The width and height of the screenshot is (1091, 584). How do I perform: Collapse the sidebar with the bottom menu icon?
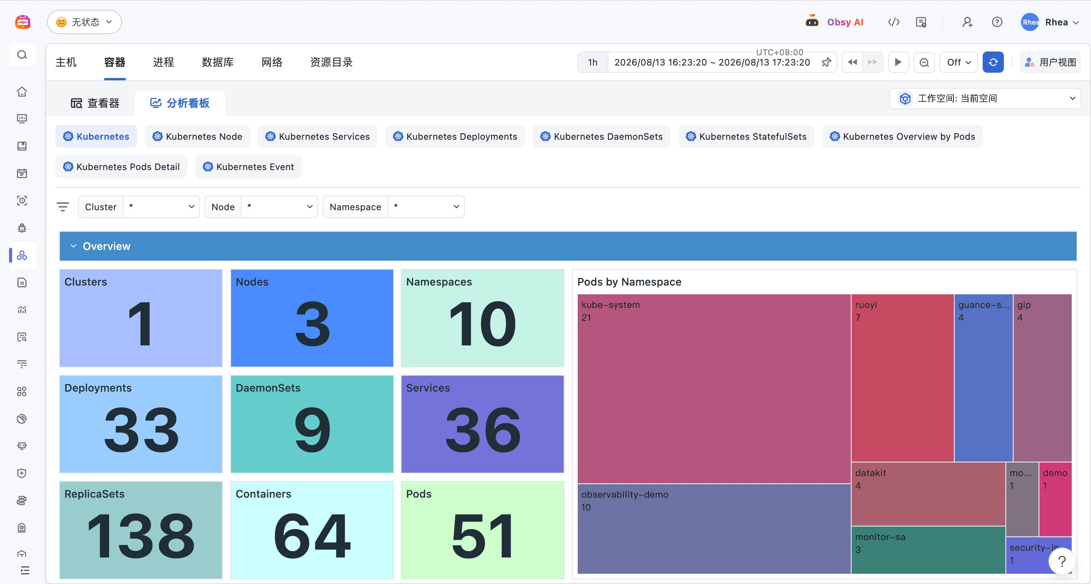pos(25,570)
